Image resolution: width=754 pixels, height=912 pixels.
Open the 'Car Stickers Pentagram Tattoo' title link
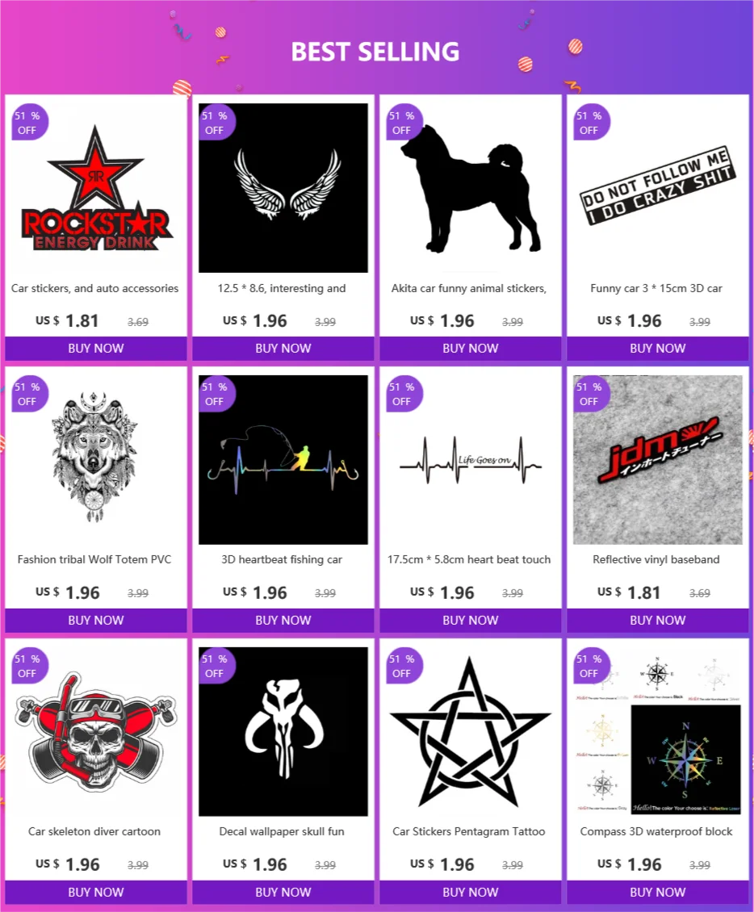(x=469, y=832)
